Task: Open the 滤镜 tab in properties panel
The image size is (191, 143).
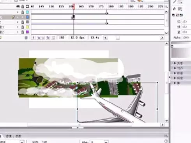Action: click(x=9, y=136)
